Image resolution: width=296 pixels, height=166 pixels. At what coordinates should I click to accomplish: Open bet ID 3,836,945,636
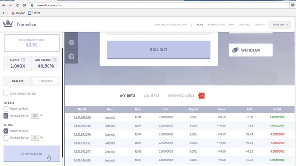click(x=82, y=117)
